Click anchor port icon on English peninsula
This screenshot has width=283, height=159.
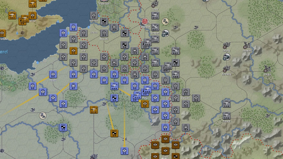pos(58,22)
